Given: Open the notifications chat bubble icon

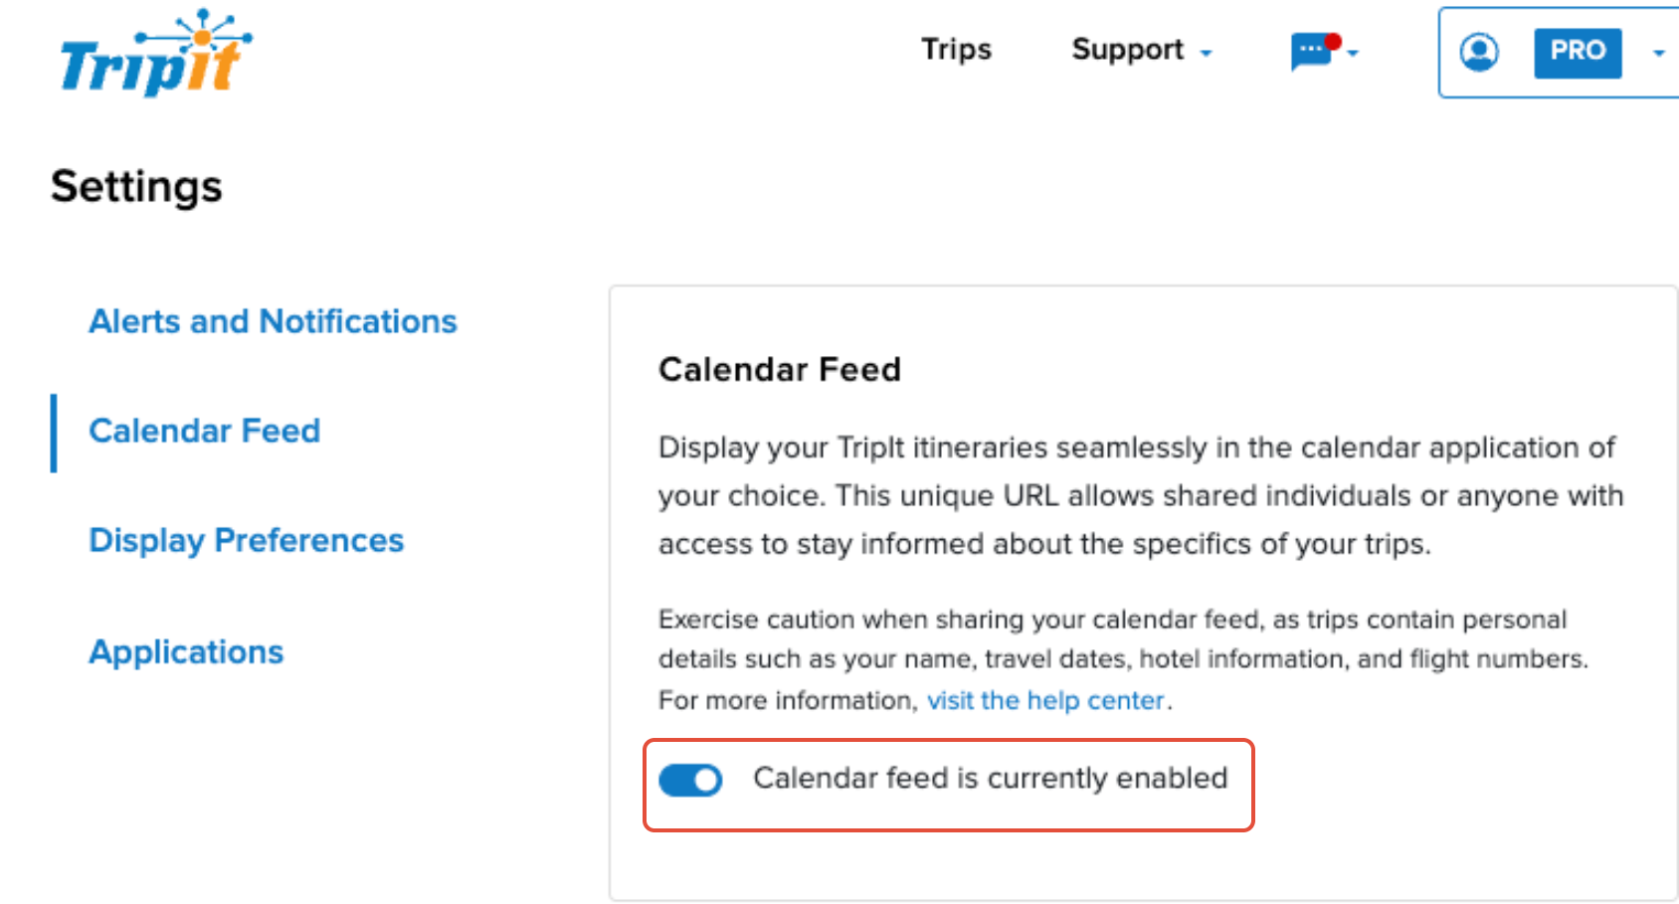Looking at the screenshot, I should (x=1310, y=53).
